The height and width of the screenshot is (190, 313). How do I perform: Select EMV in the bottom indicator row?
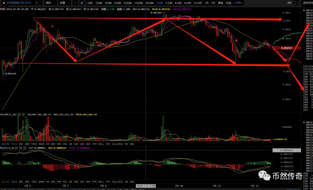click(x=59, y=182)
